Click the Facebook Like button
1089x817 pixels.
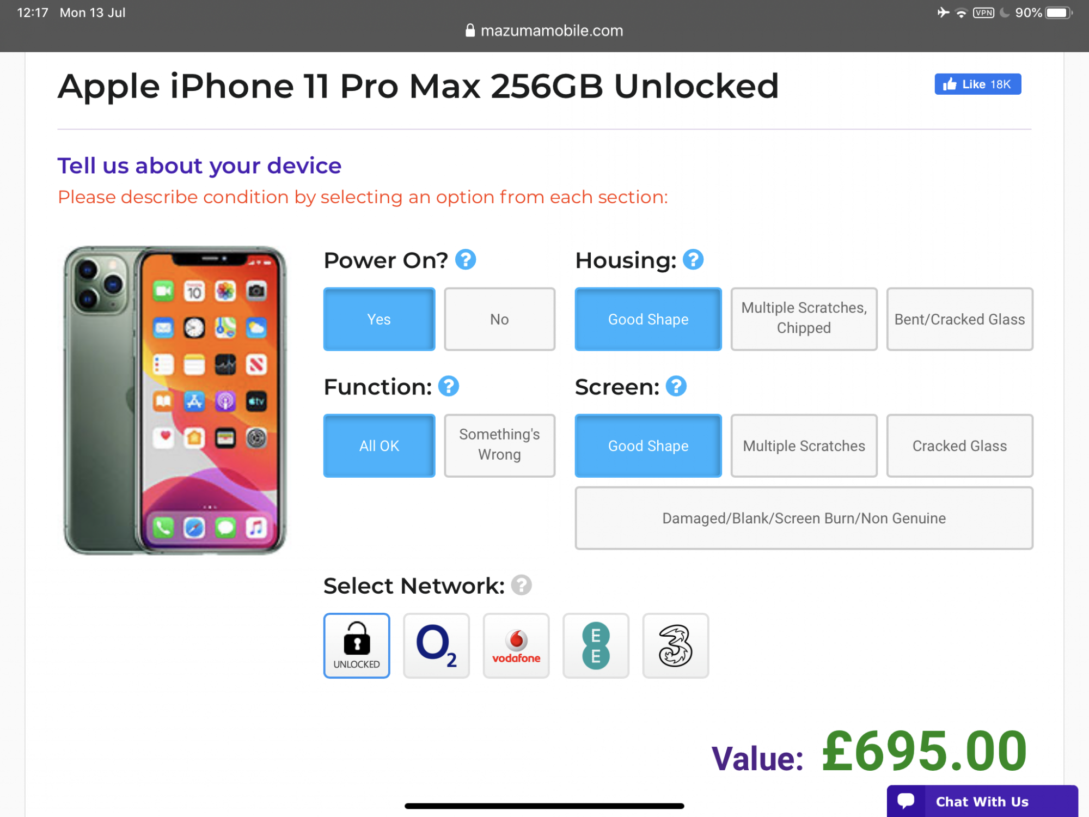[x=977, y=84]
